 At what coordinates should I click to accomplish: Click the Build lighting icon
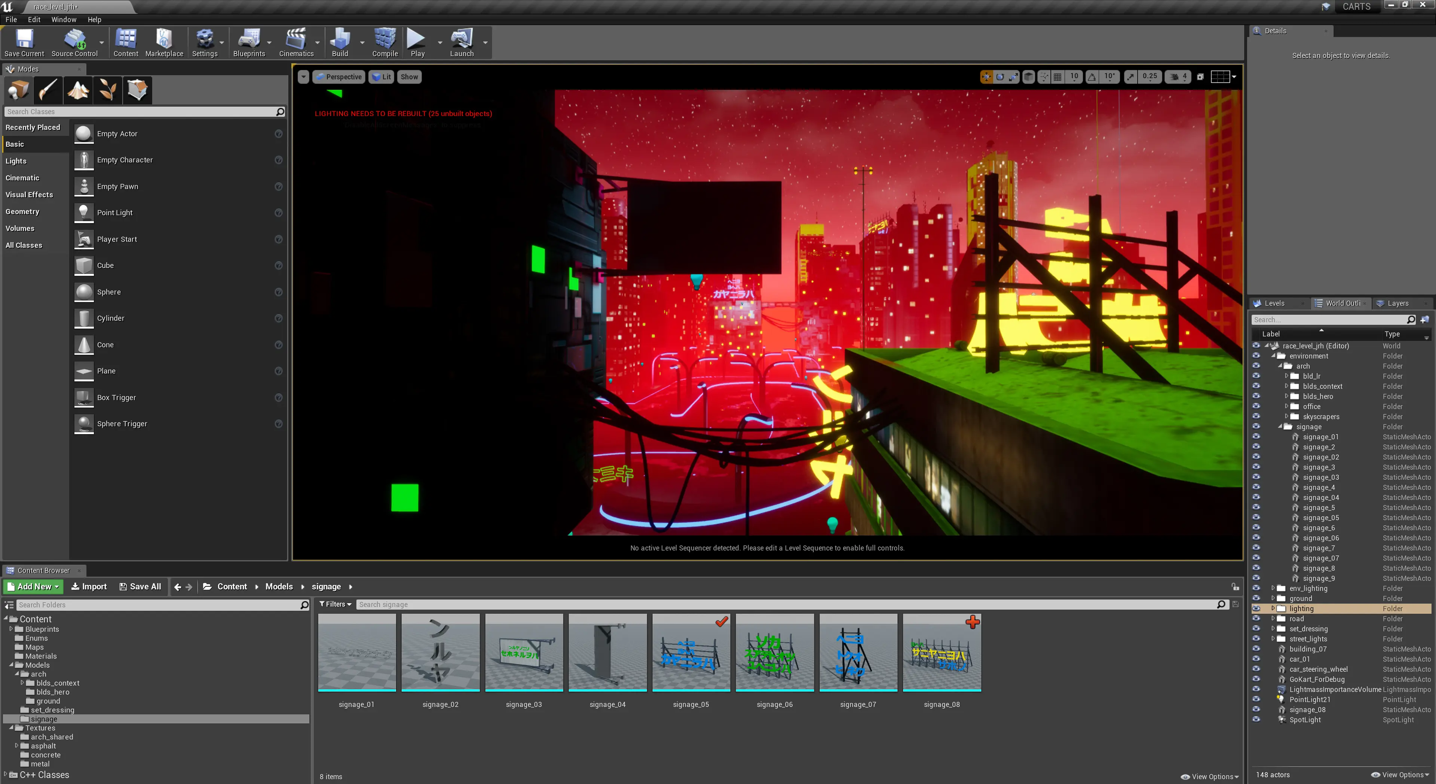pos(340,39)
